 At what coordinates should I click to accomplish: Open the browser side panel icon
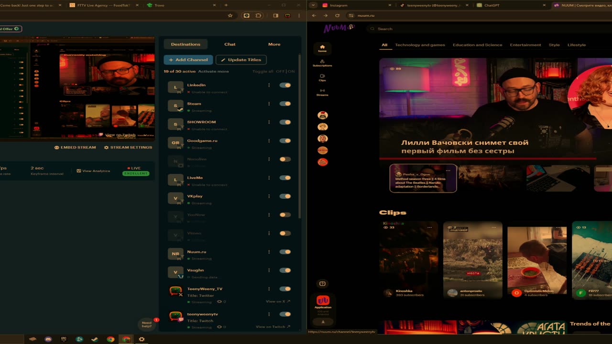point(275,15)
